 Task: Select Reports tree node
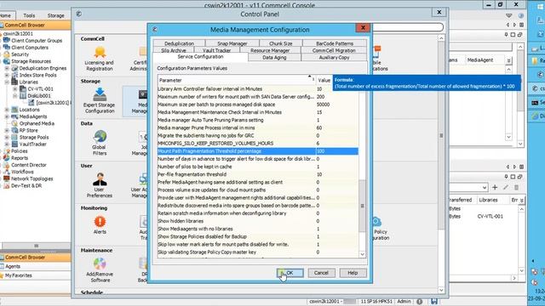point(20,158)
